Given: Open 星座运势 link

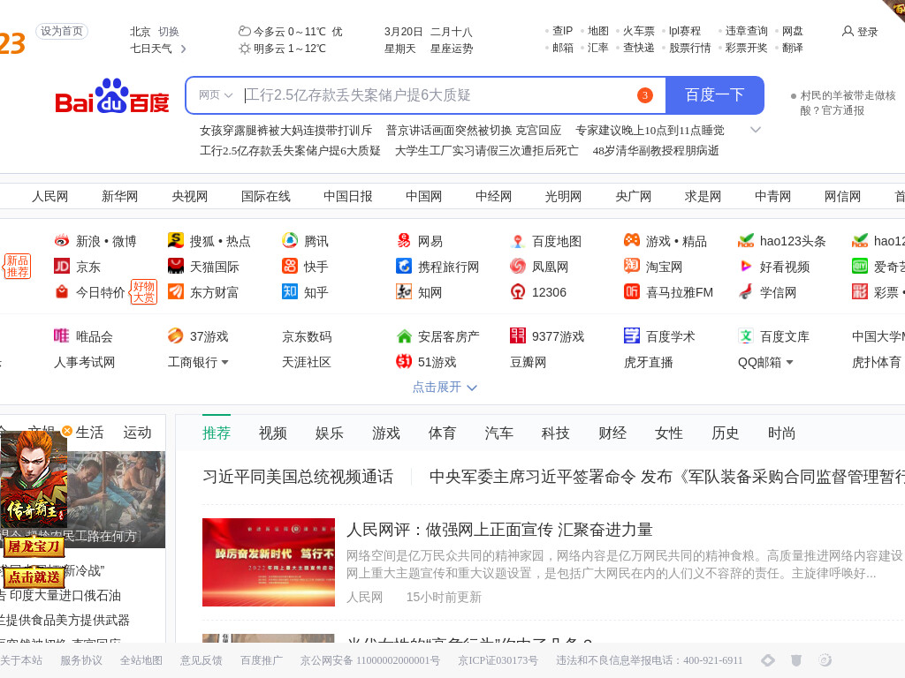Looking at the screenshot, I should coord(452,49).
